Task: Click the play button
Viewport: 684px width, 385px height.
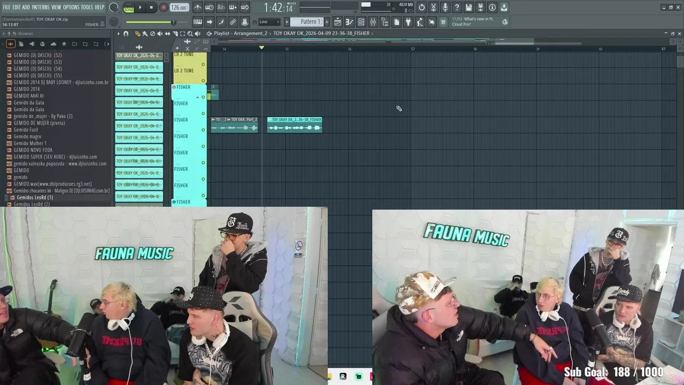Action: (140, 7)
